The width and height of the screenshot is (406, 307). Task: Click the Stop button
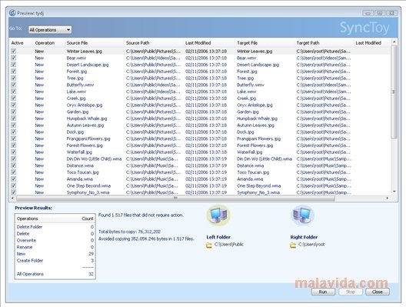351,292
